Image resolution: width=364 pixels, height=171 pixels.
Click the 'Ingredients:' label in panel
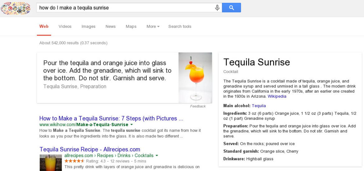pyautogui.click(x=235, y=113)
